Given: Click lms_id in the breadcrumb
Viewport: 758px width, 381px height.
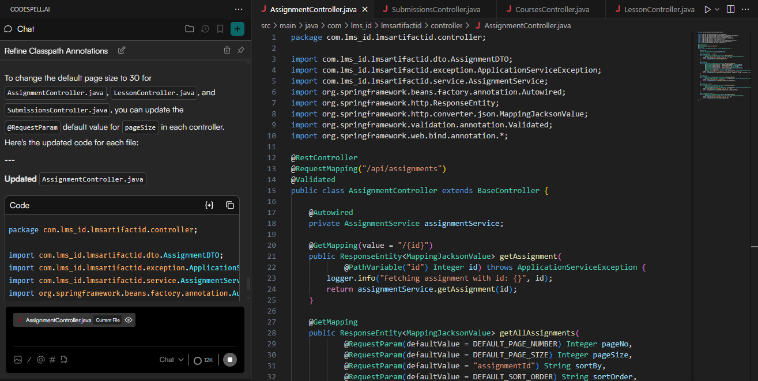Looking at the screenshot, I should click(361, 25).
